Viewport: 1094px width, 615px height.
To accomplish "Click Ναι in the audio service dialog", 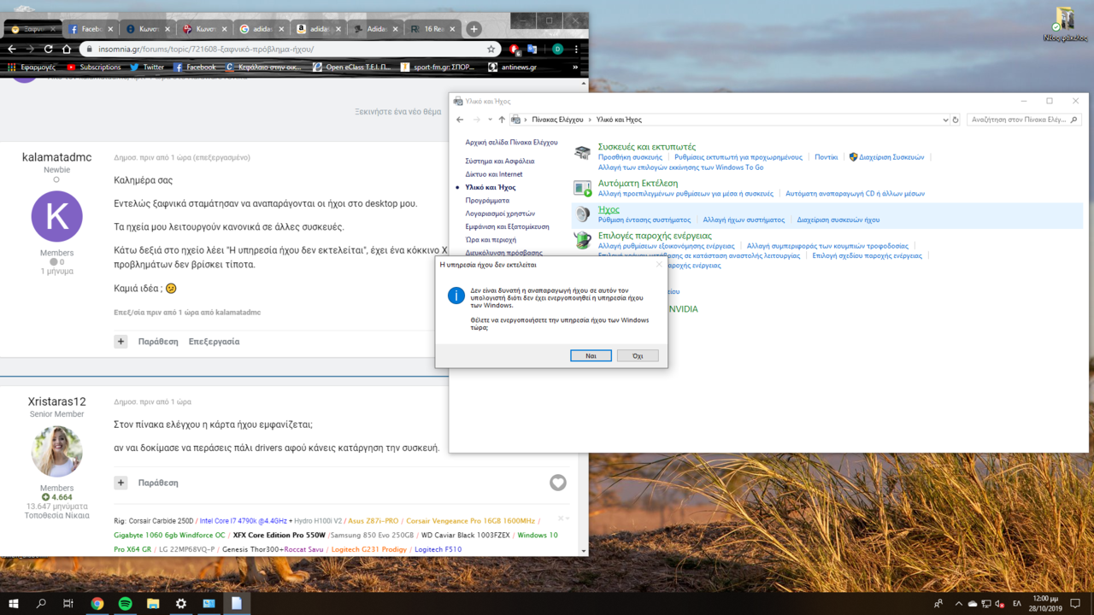I will 591,355.
